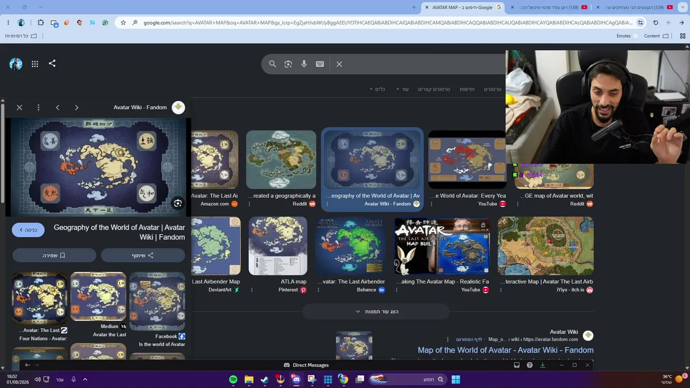The image size is (690, 388).
Task: Open the Discord inbox icon
Action: pos(516,365)
